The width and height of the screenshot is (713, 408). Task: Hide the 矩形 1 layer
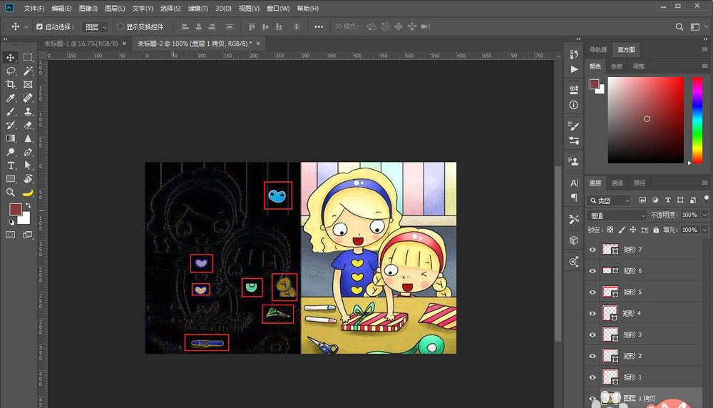pyautogui.click(x=593, y=377)
